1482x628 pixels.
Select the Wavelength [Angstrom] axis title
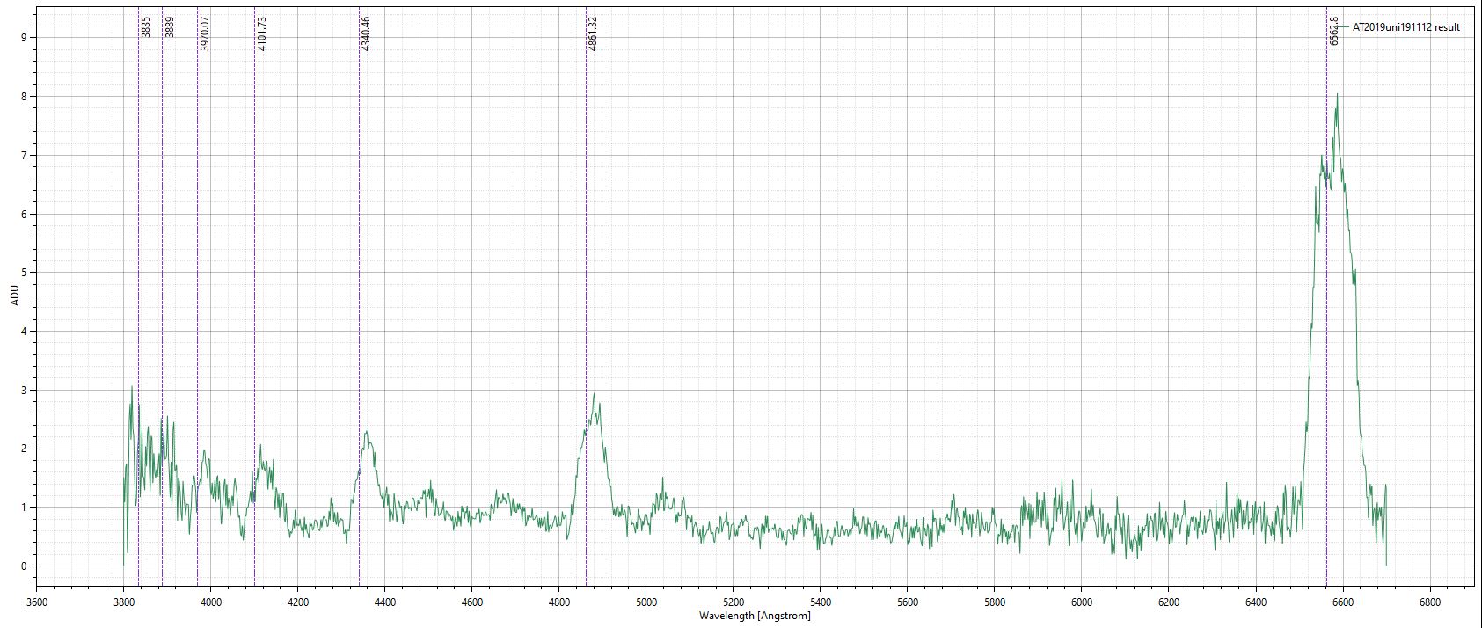[755, 616]
